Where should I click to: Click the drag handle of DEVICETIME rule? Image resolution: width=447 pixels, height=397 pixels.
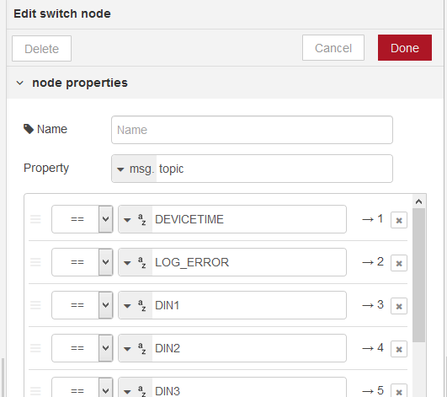pyautogui.click(x=35, y=219)
